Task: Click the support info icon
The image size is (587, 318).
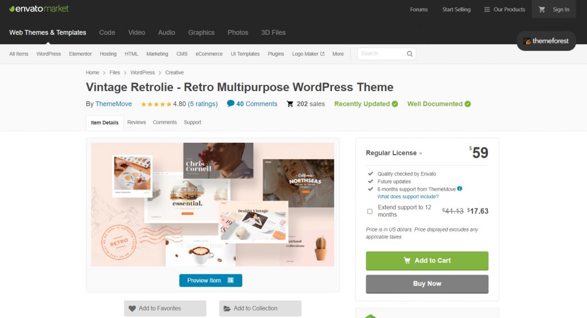Action: tap(460, 189)
